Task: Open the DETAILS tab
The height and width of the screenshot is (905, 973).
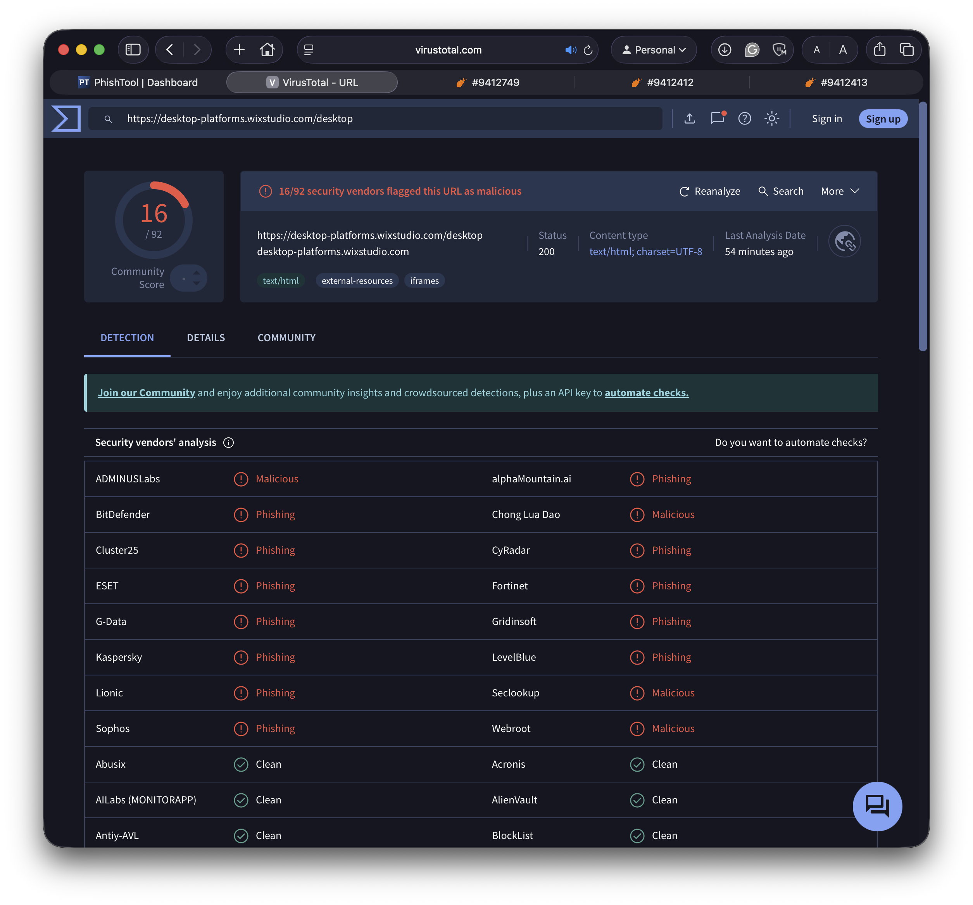Action: [206, 338]
